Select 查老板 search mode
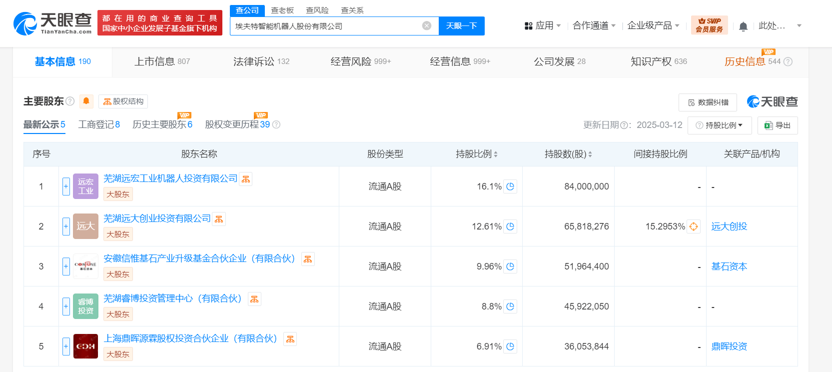832x372 pixels. (282, 10)
